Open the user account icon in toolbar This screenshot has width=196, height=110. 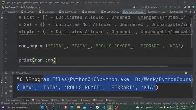134,7
